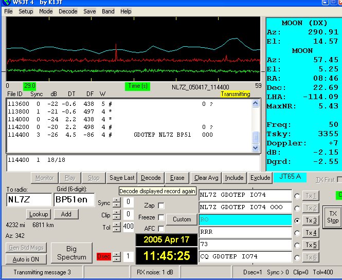Select radio button for CQ GD0TEP message
The width and height of the screenshot is (342, 280).
[x=297, y=257]
